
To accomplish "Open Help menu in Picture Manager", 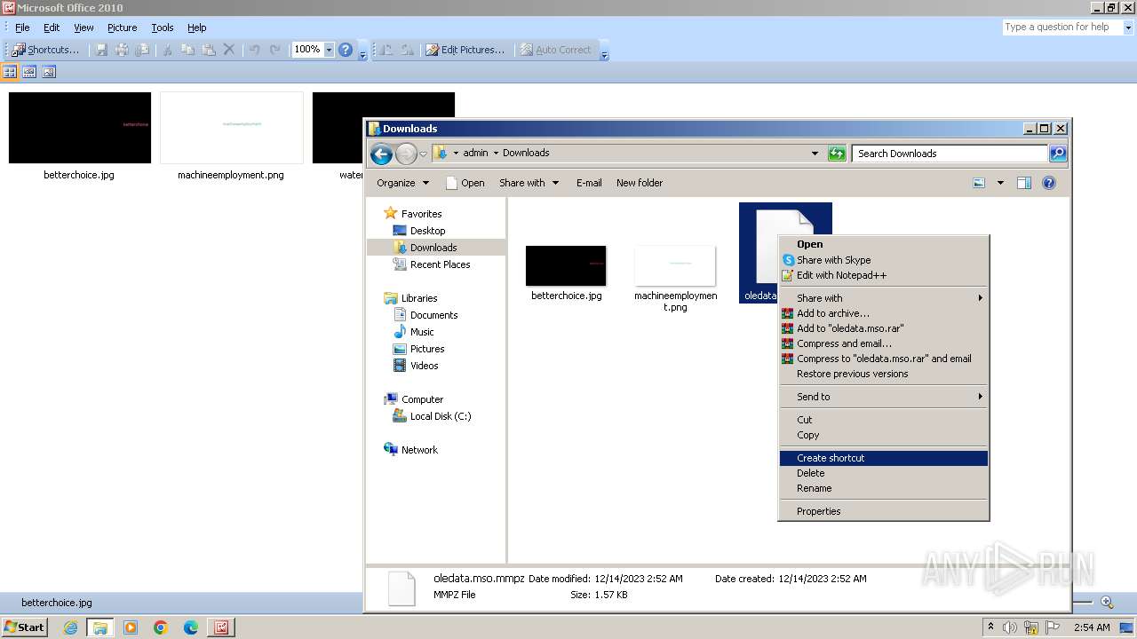I will (196, 28).
